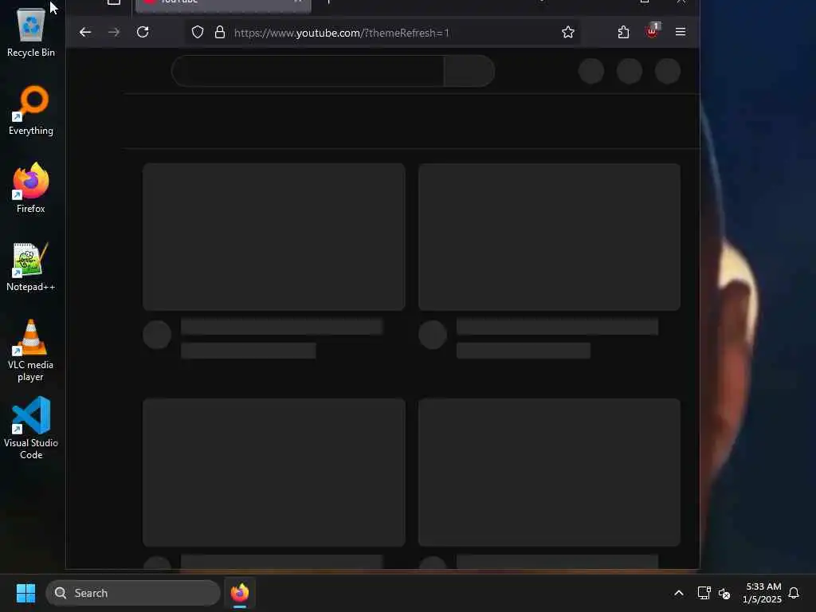Open Recycle Bin on the desktop

tap(31, 33)
